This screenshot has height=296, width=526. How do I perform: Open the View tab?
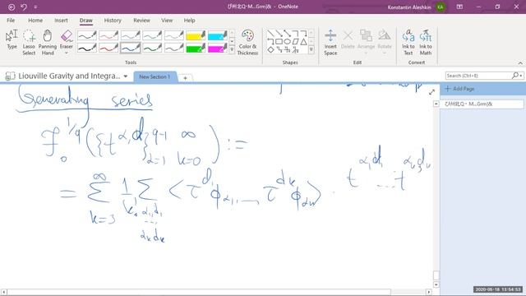[x=167, y=20]
